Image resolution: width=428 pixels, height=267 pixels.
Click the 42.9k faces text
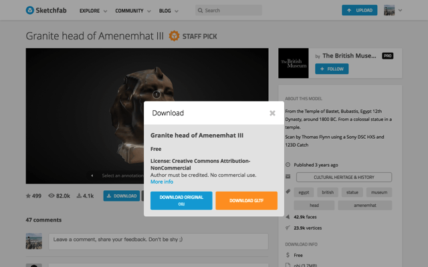(305, 217)
